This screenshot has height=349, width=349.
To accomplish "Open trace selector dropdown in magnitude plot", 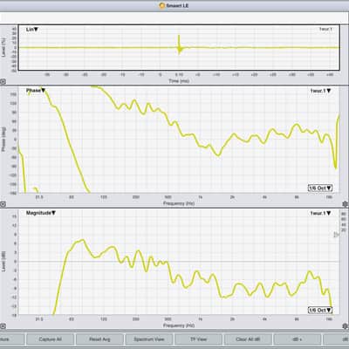I will [320, 213].
